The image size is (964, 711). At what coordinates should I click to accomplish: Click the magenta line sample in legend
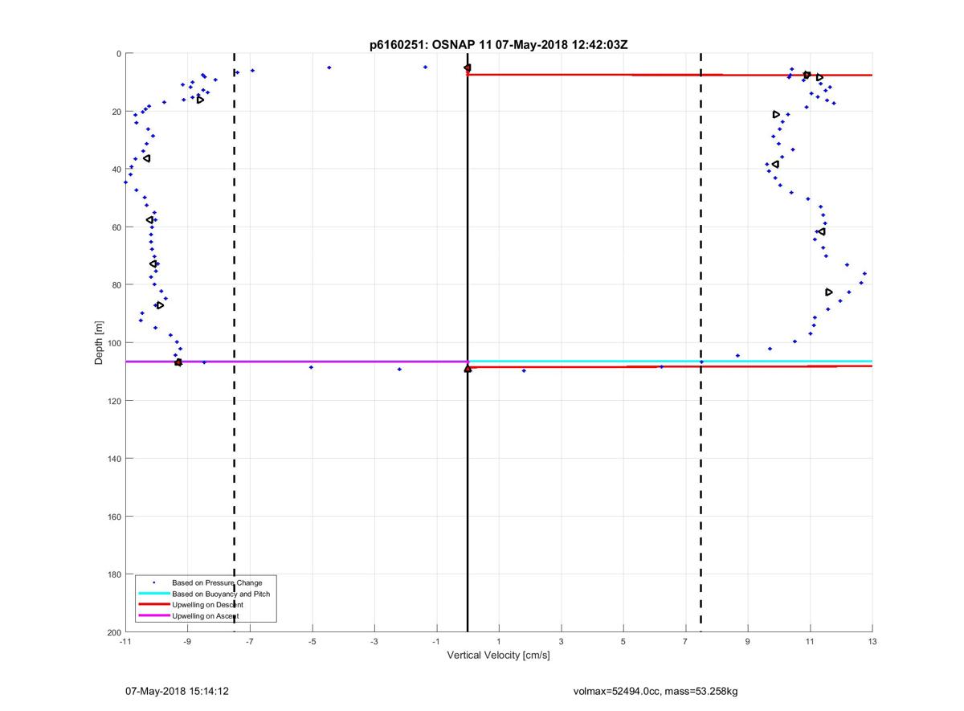(x=153, y=616)
